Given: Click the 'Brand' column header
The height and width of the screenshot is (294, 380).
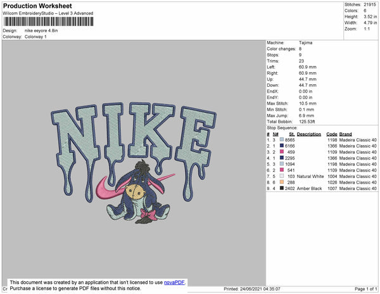Looking at the screenshot, I should (x=345, y=134).
